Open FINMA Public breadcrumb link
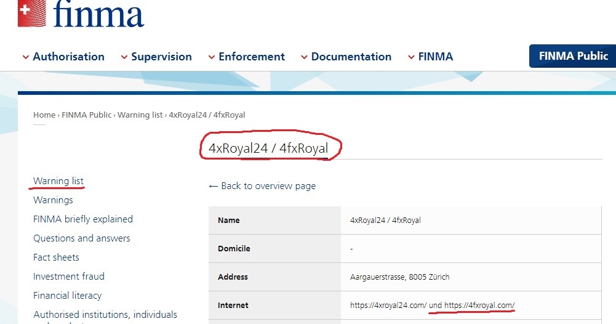The height and width of the screenshot is (324, 616). [86, 115]
